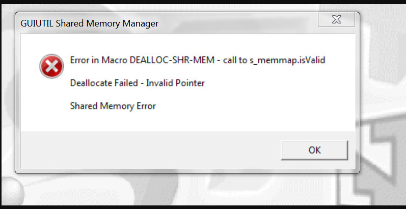Click the sphere shape on the wallpaper
This screenshot has width=406, height=209.
click(x=12, y=192)
